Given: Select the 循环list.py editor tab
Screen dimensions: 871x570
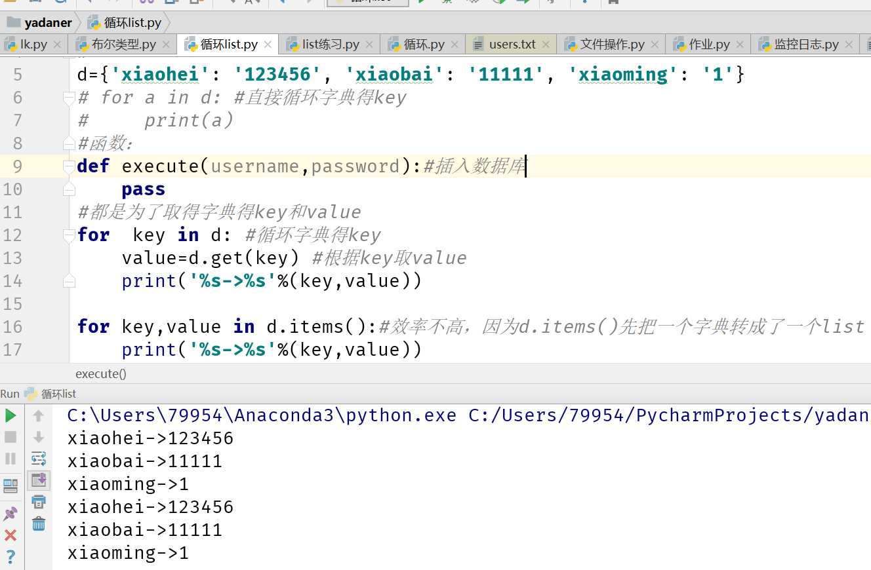Looking at the screenshot, I should coord(229,45).
